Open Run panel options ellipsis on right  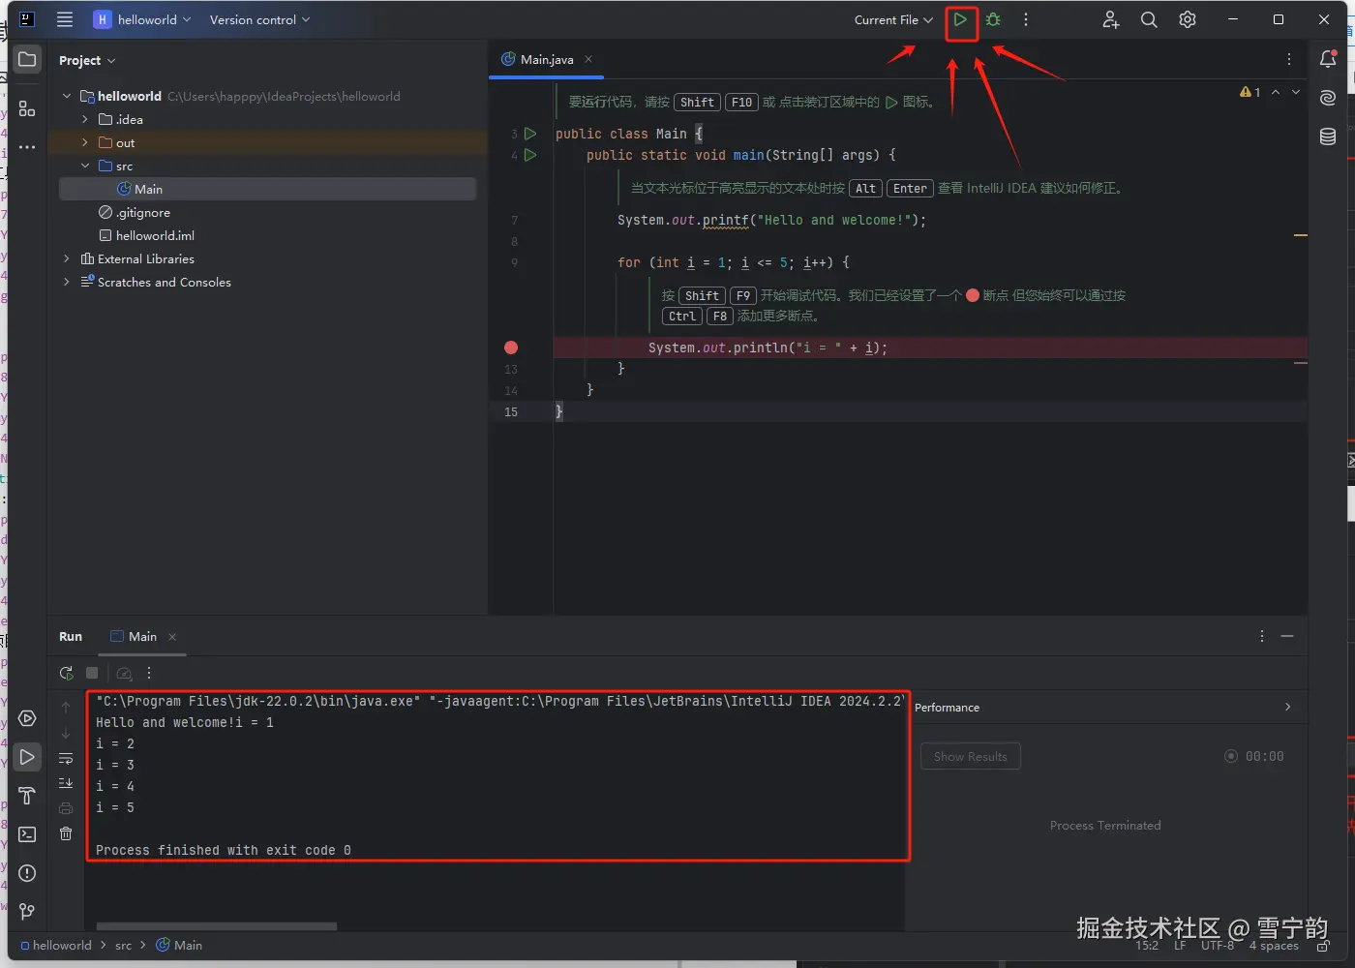[1262, 636]
